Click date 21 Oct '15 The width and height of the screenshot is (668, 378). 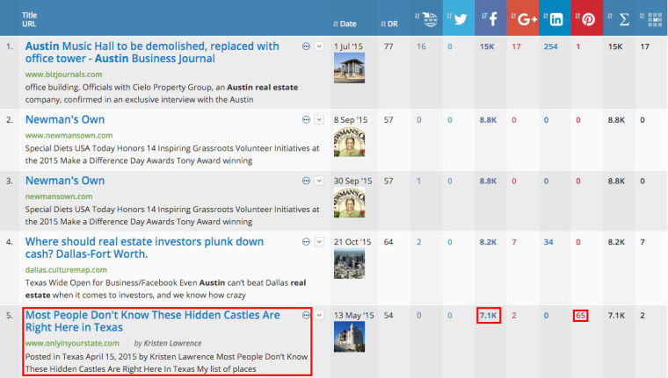point(352,242)
